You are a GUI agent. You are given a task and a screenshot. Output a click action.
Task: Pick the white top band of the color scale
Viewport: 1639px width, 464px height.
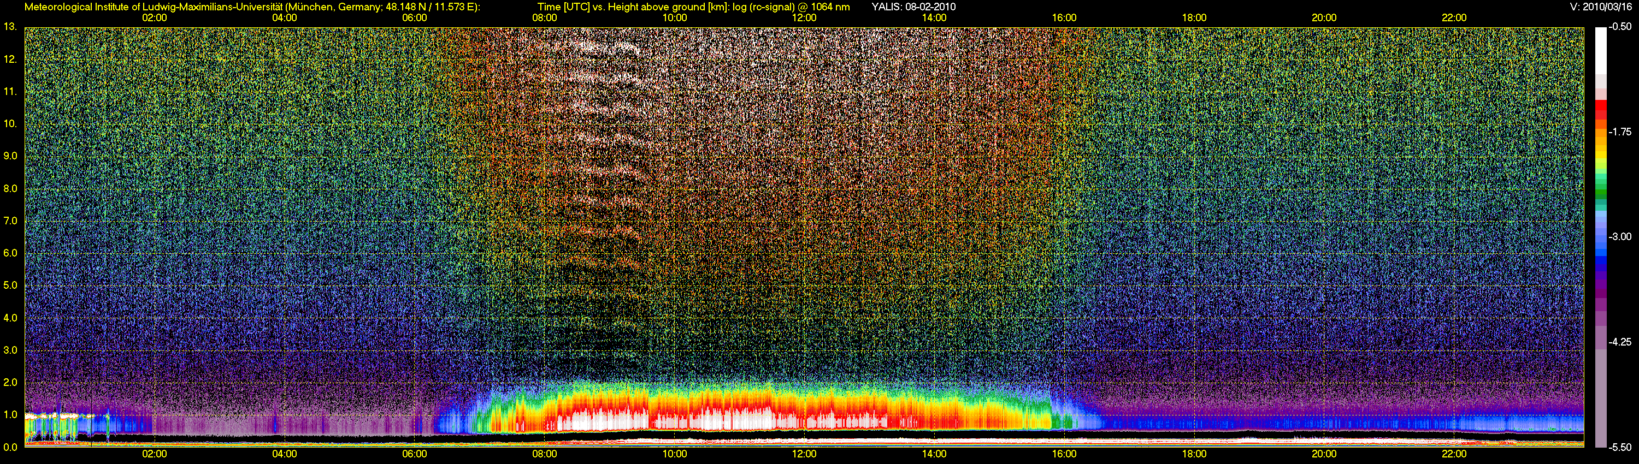coord(1601,51)
